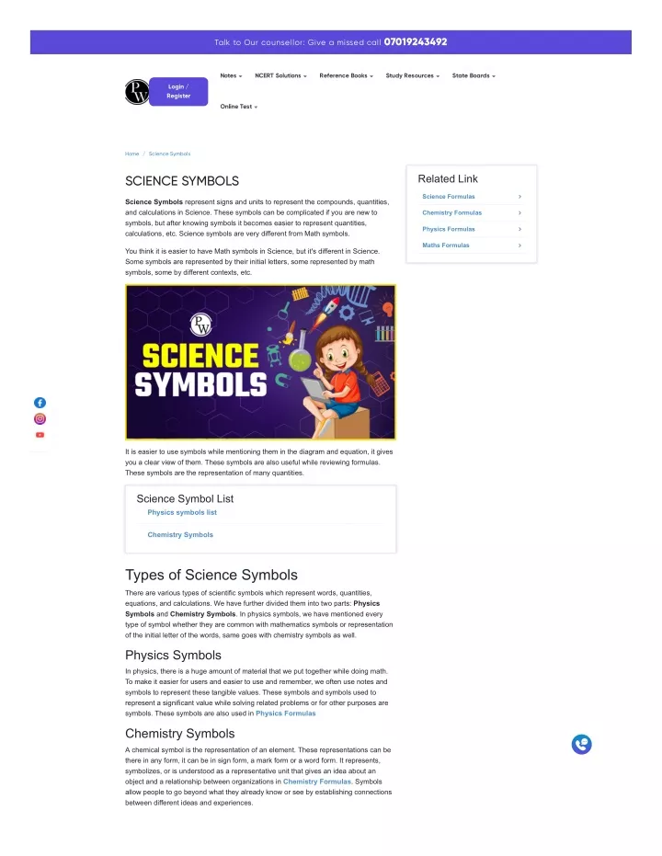662x856 pixels.
Task: Expand the Online Test dropdown
Action: point(238,107)
